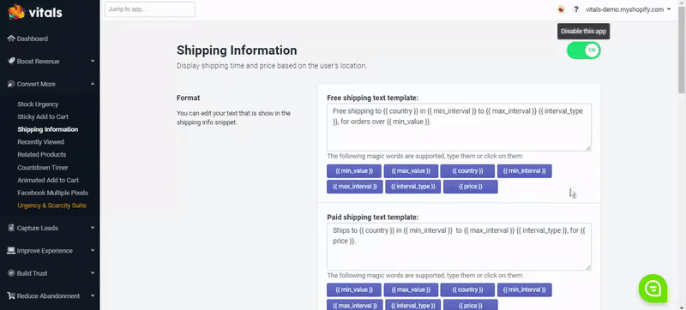Open the green chat widget
This screenshot has height=310, width=686.
[x=653, y=289]
